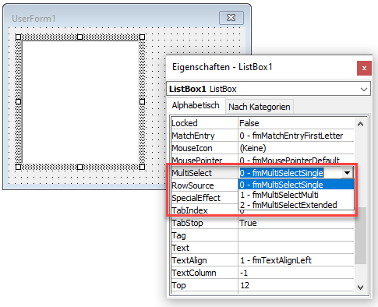The height and width of the screenshot is (307, 378).
Task: Click the MultiSelect dropdown arrow button
Action: (347, 173)
